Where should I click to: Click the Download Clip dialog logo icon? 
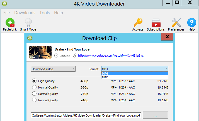coord(30,38)
